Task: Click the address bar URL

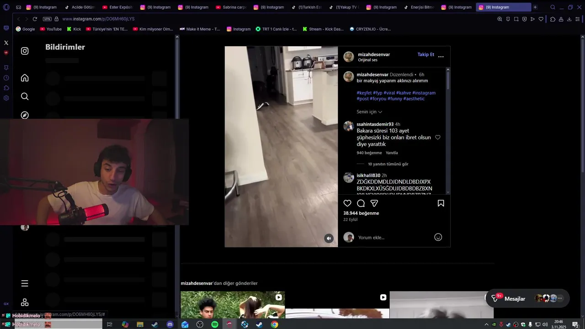Action: click(98, 19)
